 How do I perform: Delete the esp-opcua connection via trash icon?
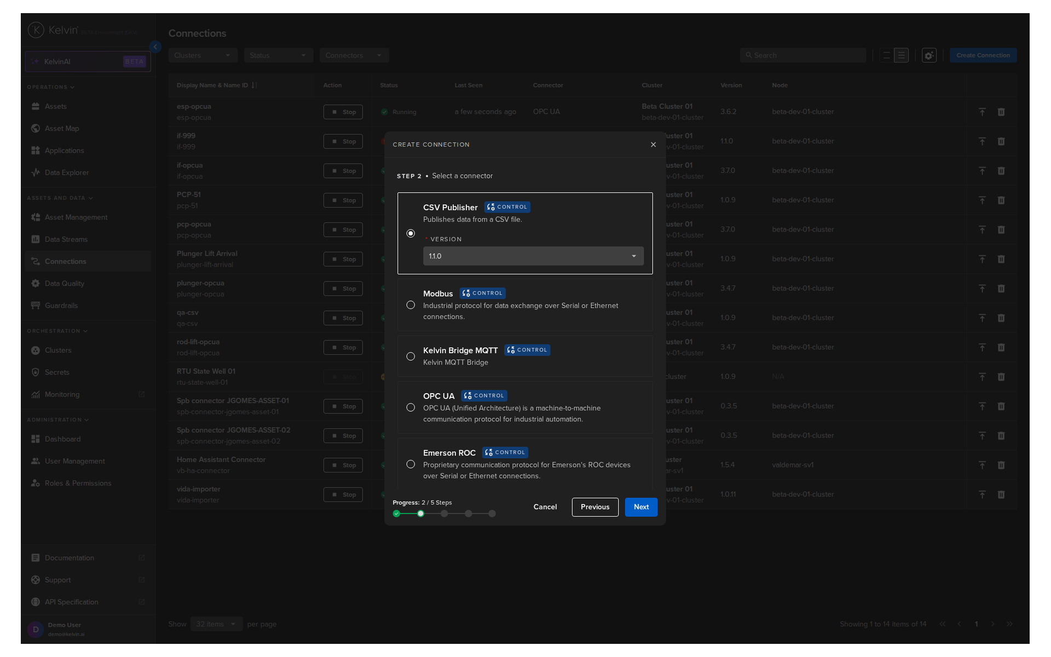click(1001, 112)
